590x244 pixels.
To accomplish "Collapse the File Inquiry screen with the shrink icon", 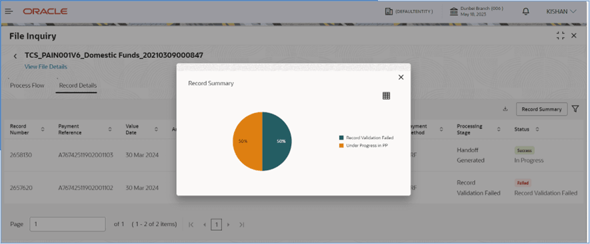I will point(561,36).
